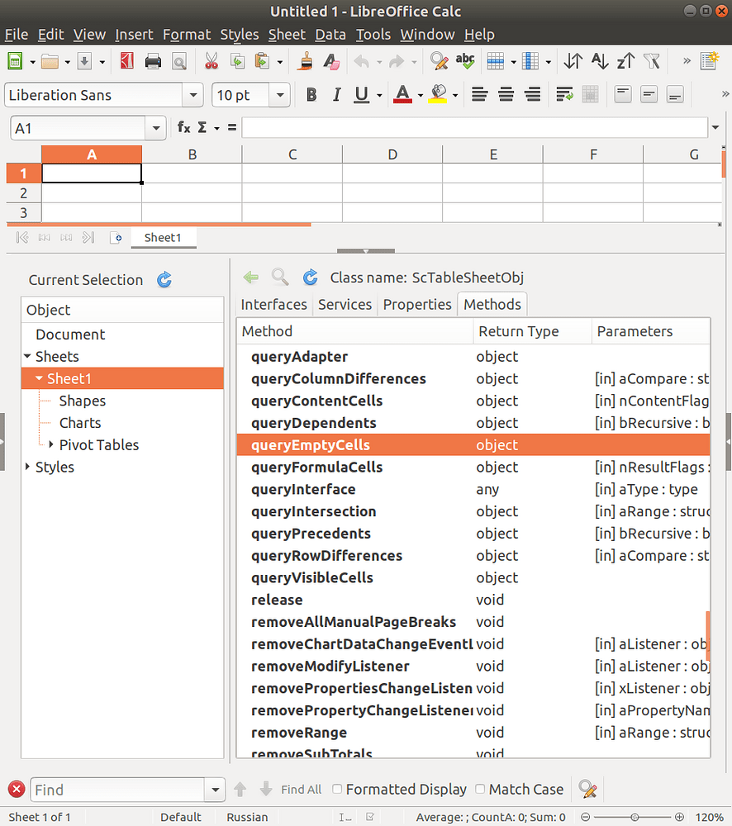The height and width of the screenshot is (826, 732).
Task: Switch to the Properties tab of the inspector
Action: 417,304
